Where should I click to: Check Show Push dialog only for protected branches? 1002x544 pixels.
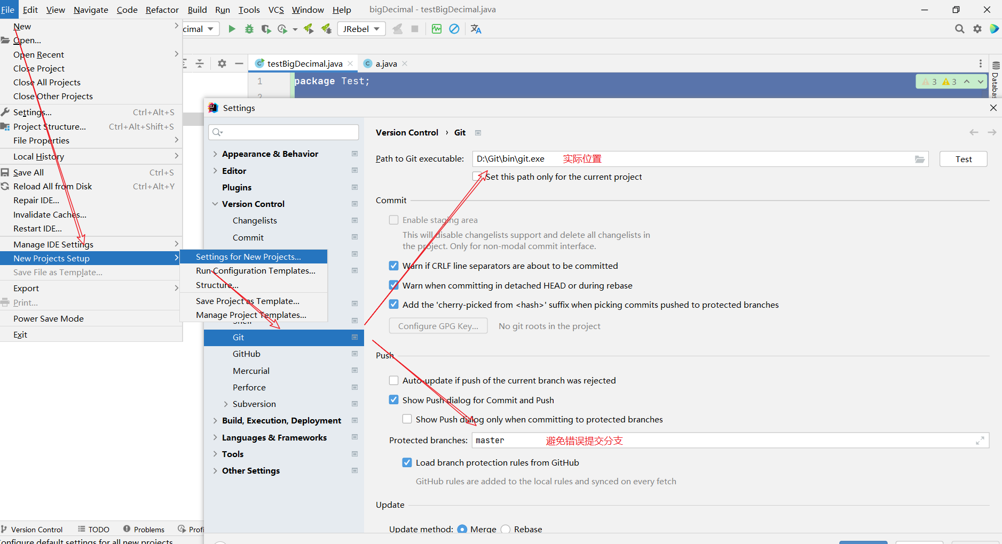pyautogui.click(x=407, y=419)
